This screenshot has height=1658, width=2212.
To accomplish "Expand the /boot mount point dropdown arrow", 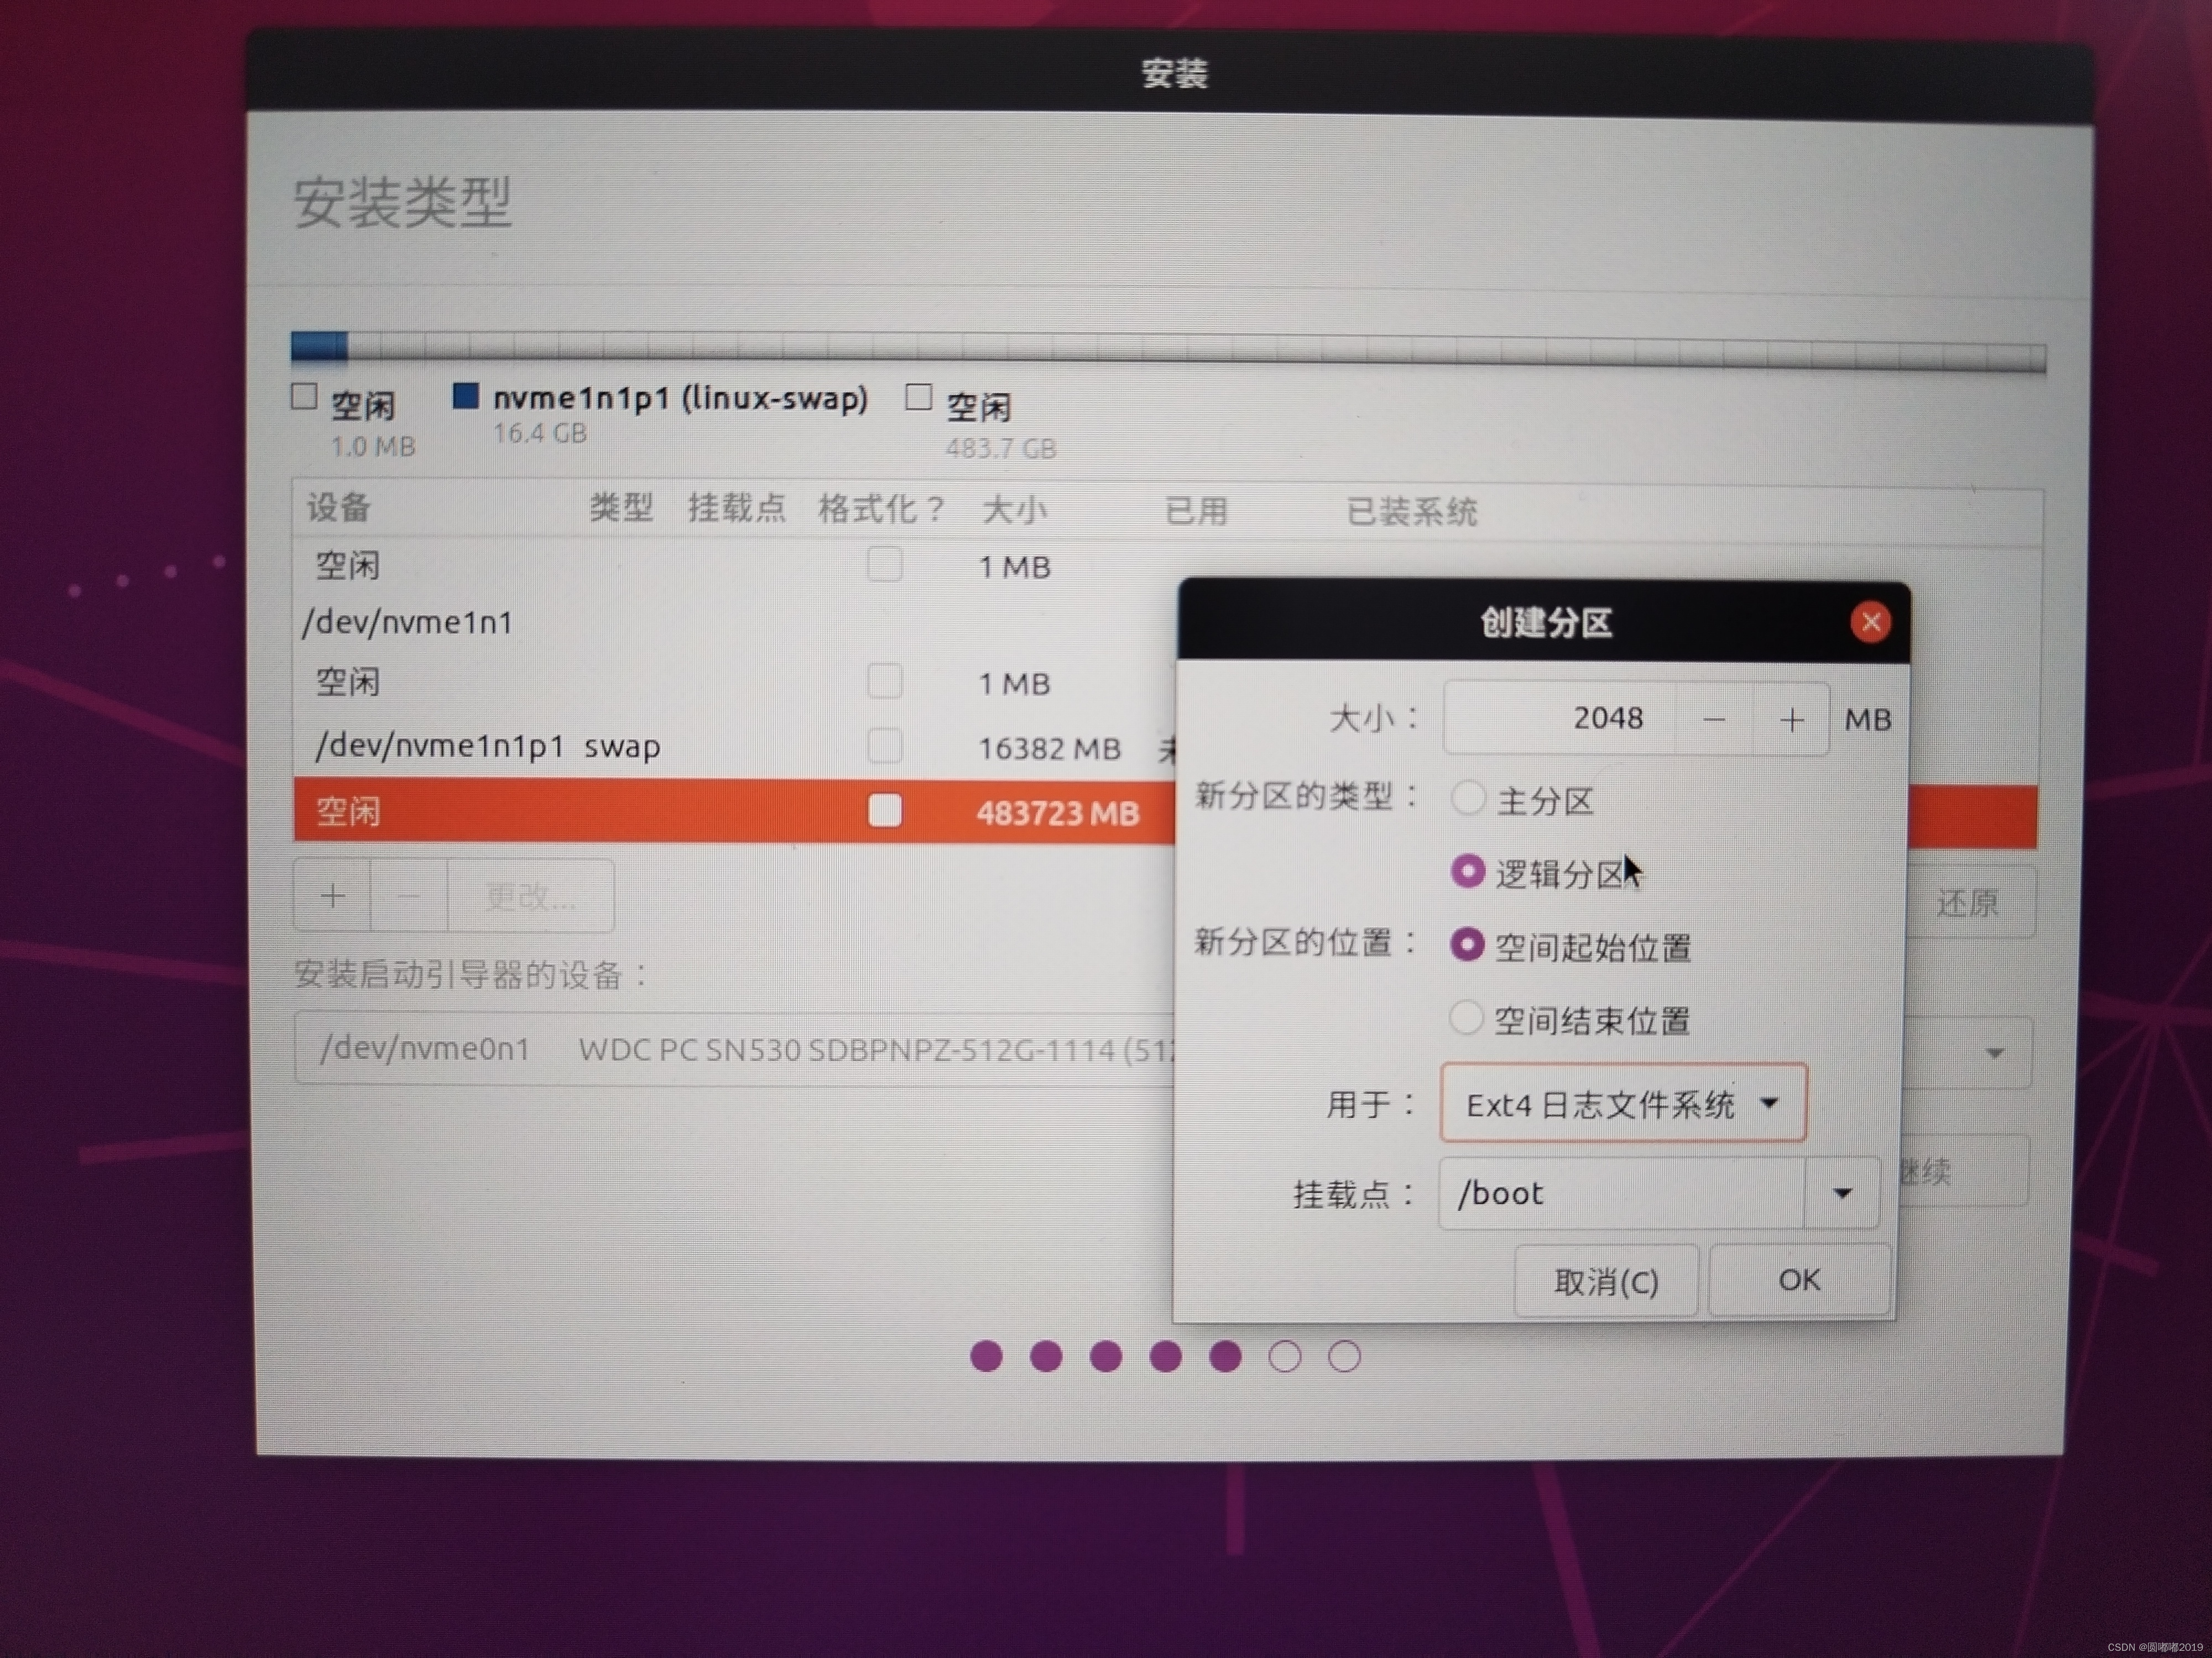I will pos(1842,1192).
